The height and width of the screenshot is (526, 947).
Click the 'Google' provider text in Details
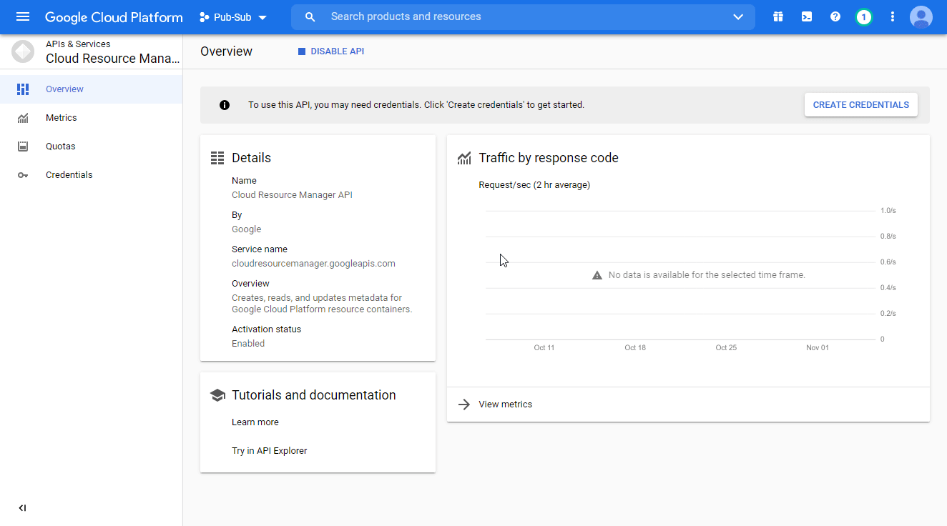(247, 229)
